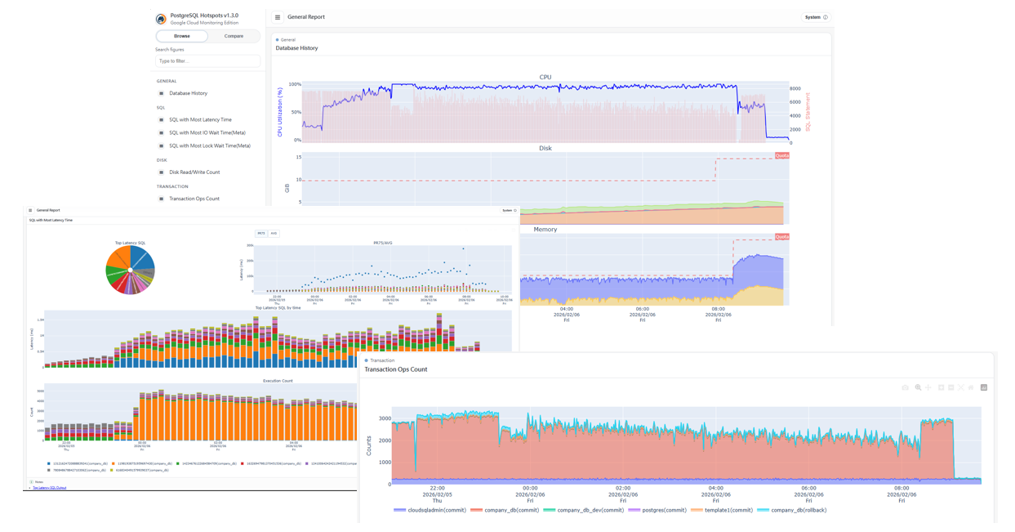Click inside the Search figures filter field

click(x=207, y=61)
